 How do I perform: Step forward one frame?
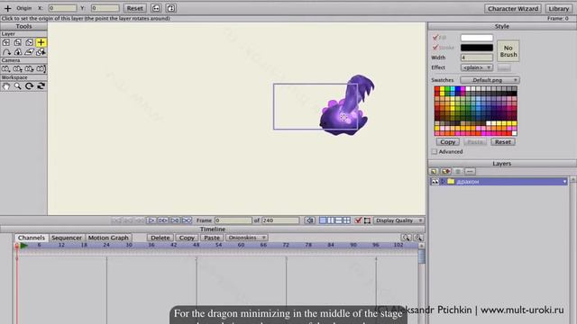(x=162, y=220)
